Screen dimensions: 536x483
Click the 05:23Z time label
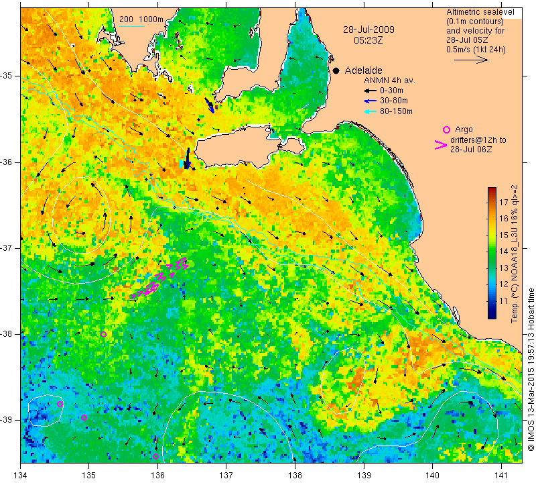point(368,40)
